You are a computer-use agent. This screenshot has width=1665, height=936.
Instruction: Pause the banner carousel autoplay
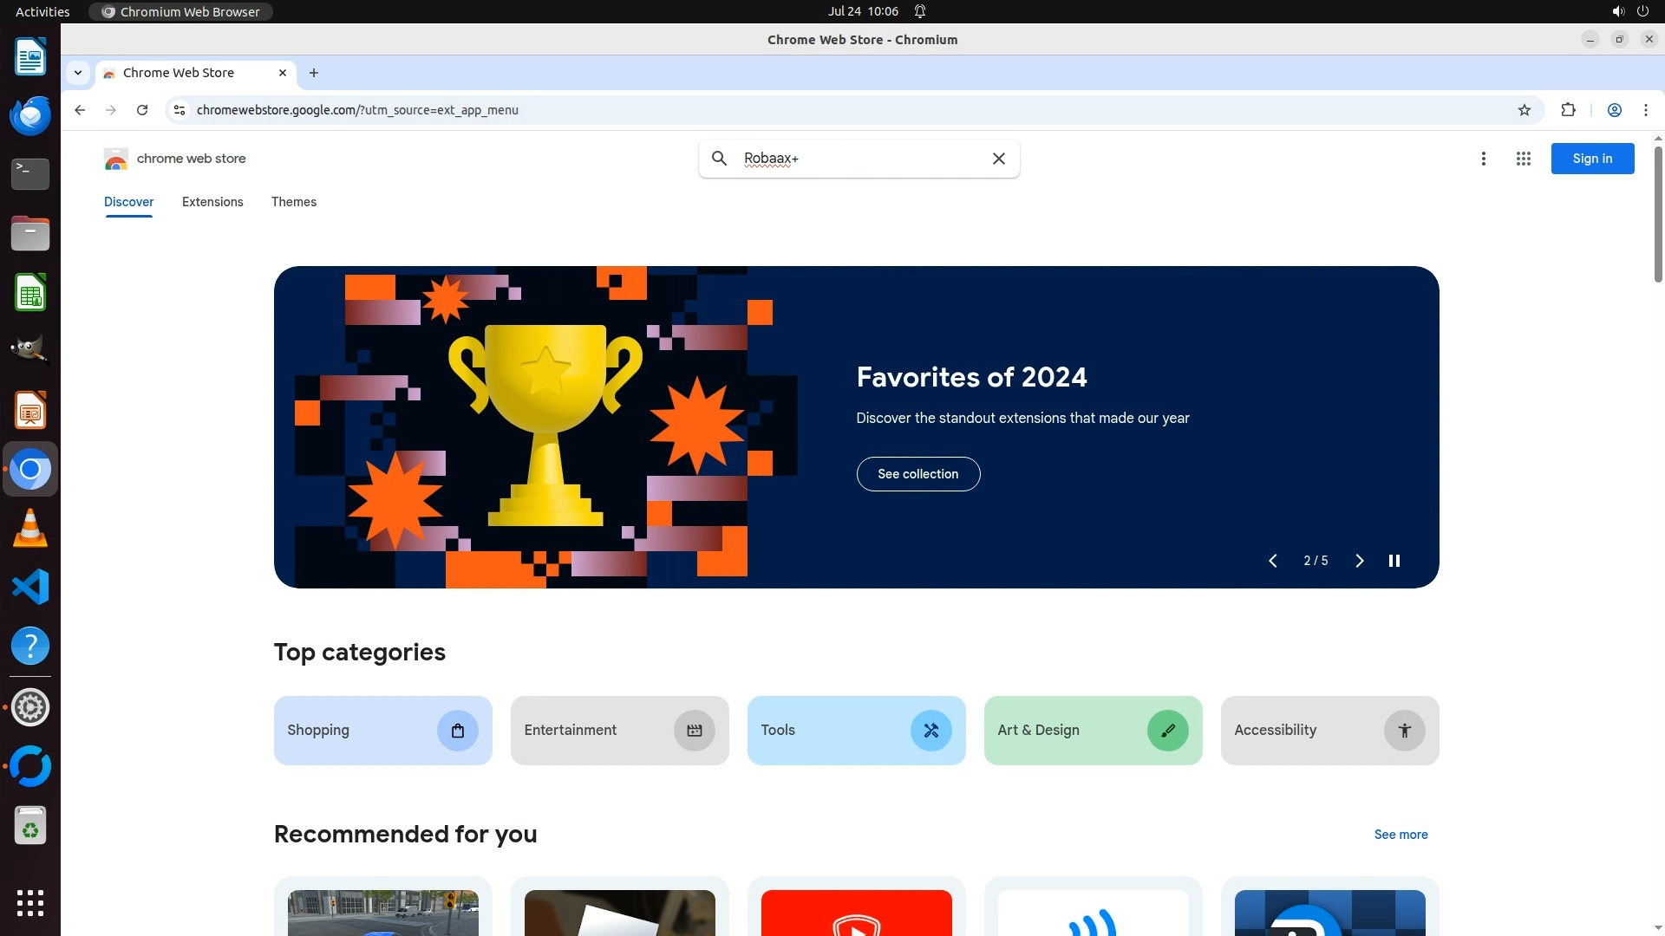(x=1394, y=561)
